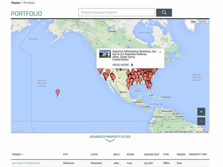
Task: Select the Map view tab
Action: (193, 22)
